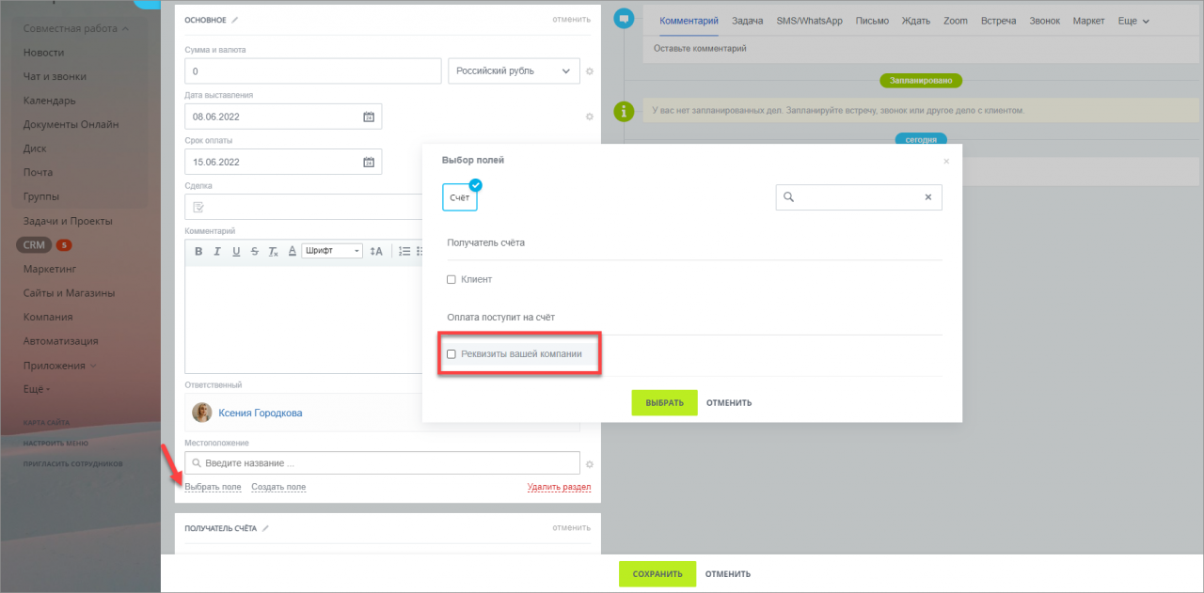Switch to Zoom tab

coord(956,21)
